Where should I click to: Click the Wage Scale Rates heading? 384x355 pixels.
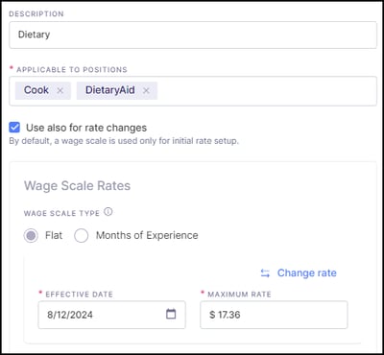pos(77,186)
